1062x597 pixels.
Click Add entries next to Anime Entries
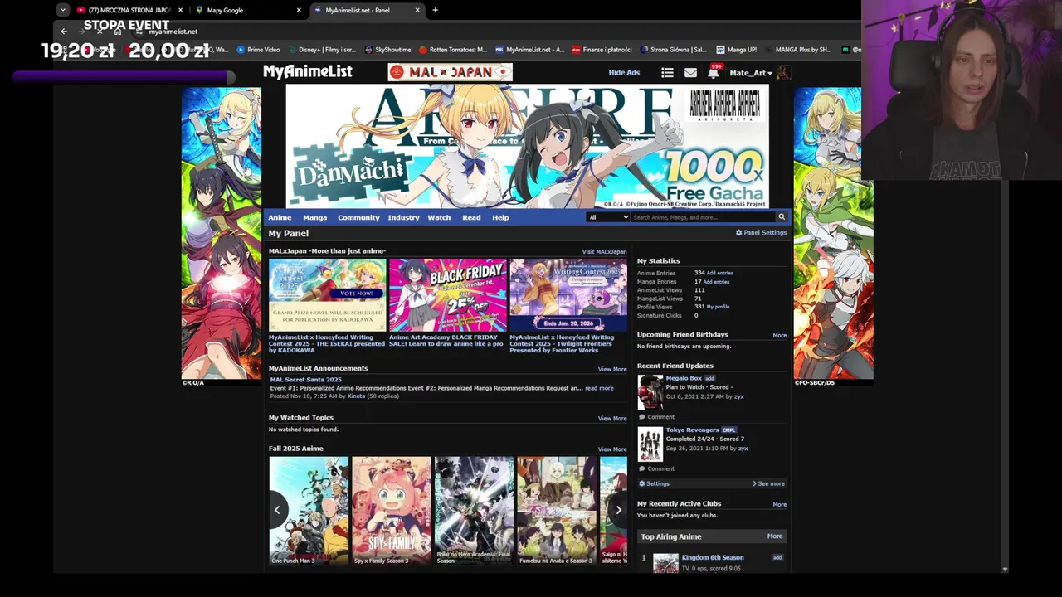(x=719, y=273)
